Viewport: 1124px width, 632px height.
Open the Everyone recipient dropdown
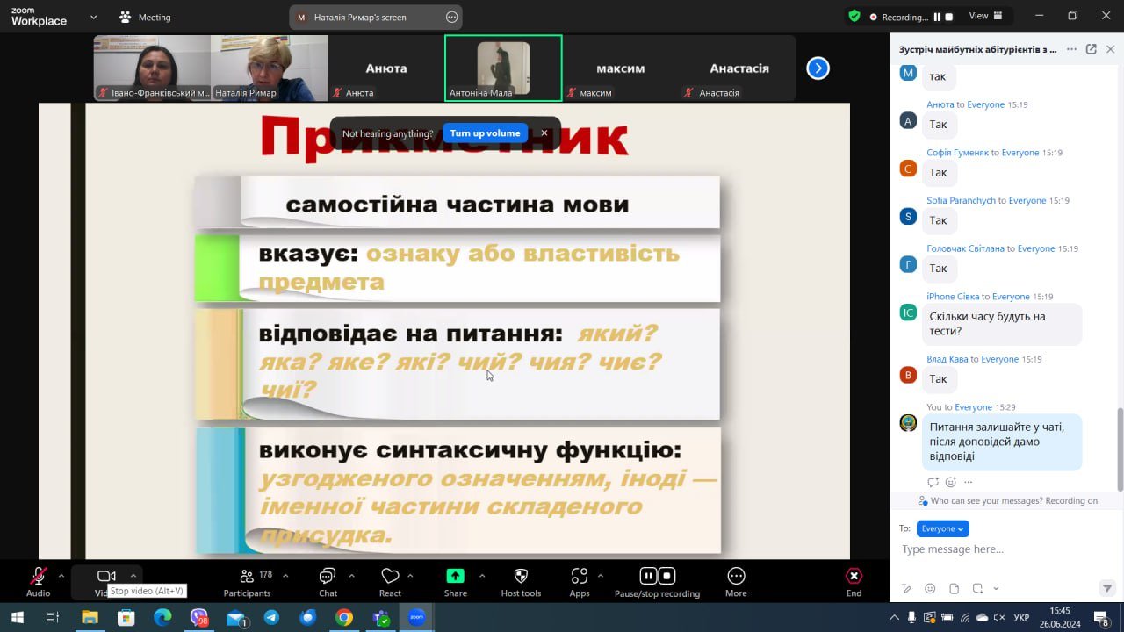point(942,528)
